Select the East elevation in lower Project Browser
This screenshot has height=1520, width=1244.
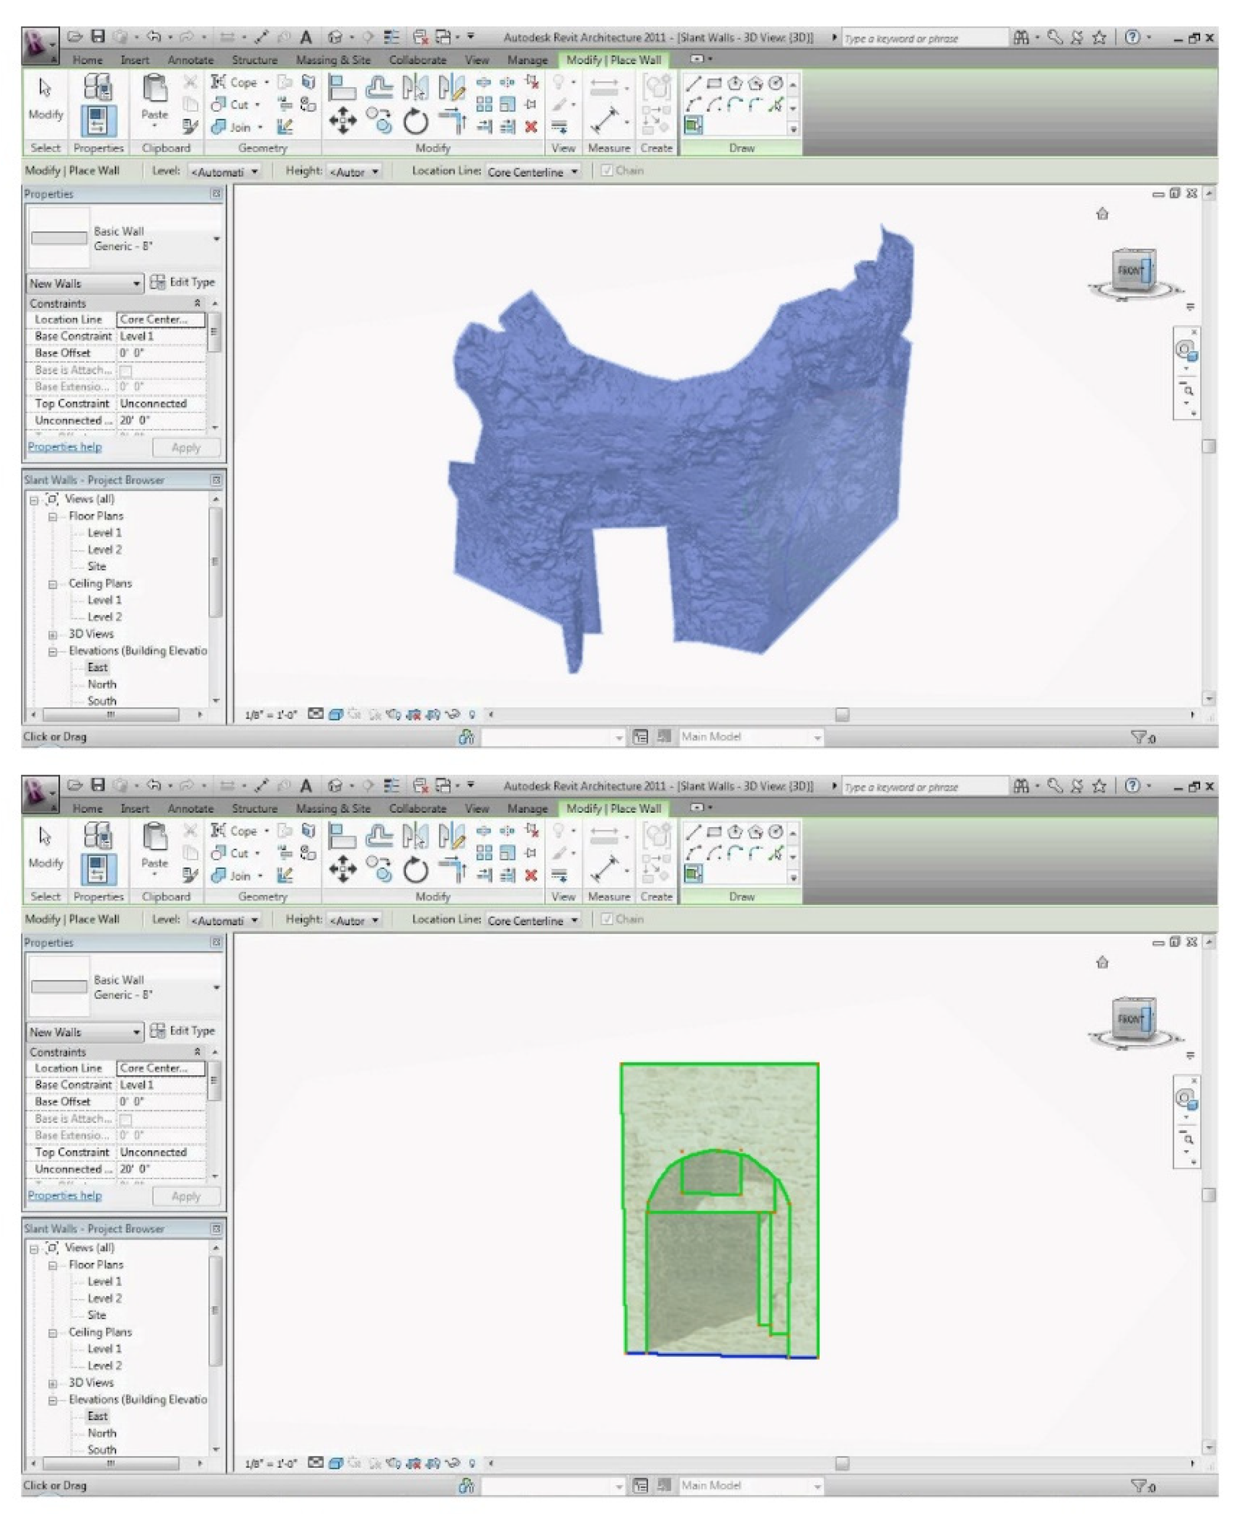click(98, 1416)
